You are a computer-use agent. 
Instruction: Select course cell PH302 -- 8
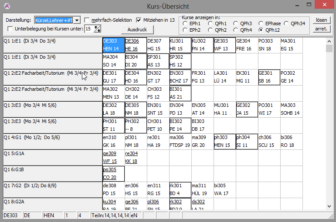click(136, 126)
